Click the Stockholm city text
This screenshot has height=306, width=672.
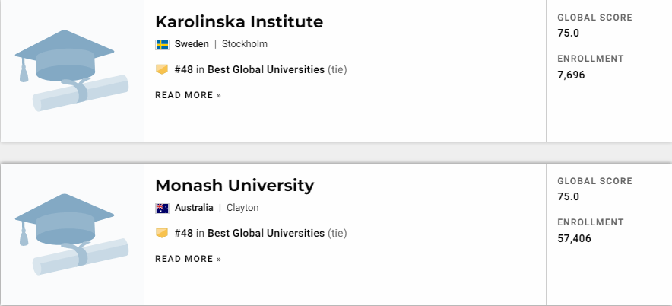click(245, 44)
